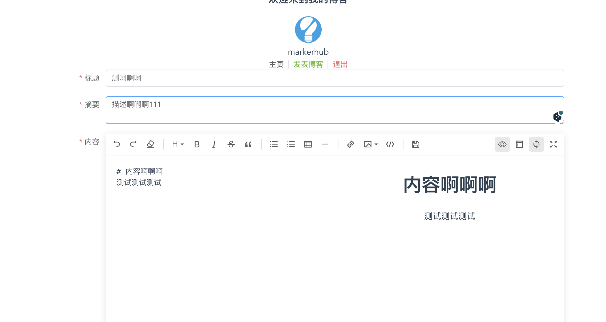Go to 主页 navigation link
606x322 pixels.
[x=276, y=64]
